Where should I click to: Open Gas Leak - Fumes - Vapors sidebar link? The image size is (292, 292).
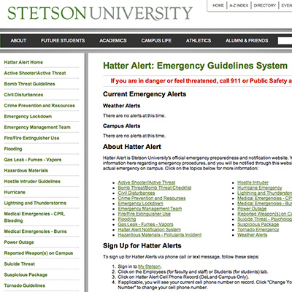tap(33, 160)
